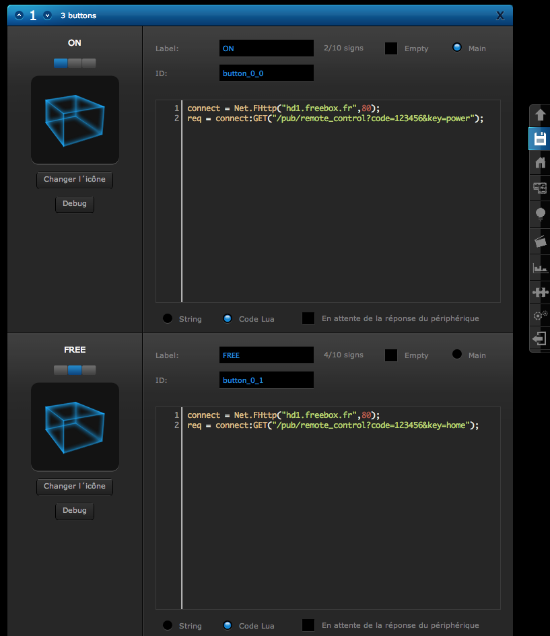Open the devices light bulb icon
550x636 pixels.
point(539,213)
